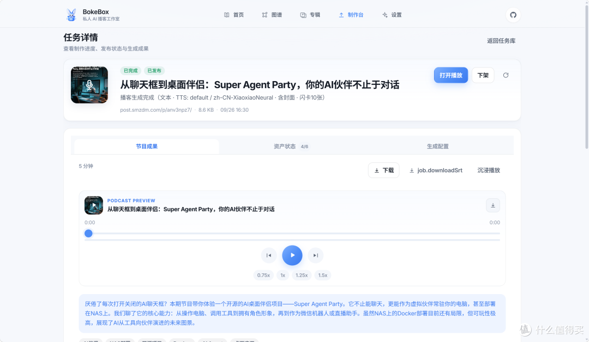589x342 pixels.
Task: Click the 已完成 status badge
Action: 130,70
